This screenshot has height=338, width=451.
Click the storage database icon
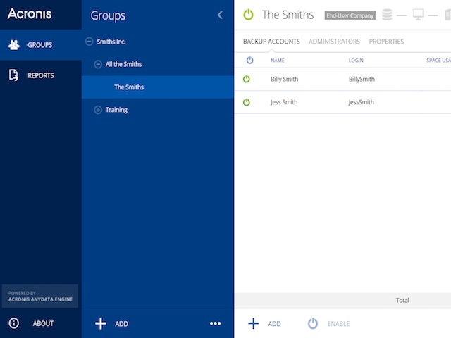[x=387, y=15]
